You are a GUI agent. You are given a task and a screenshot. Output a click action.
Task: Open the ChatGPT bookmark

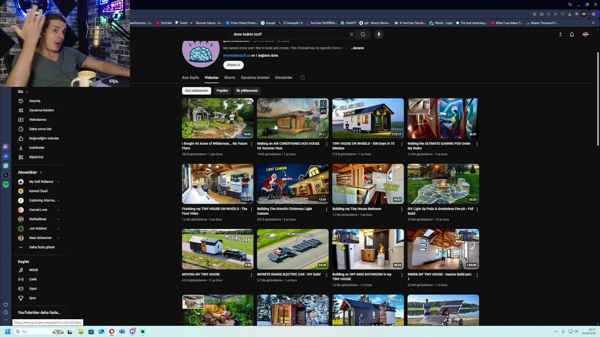[x=348, y=22]
